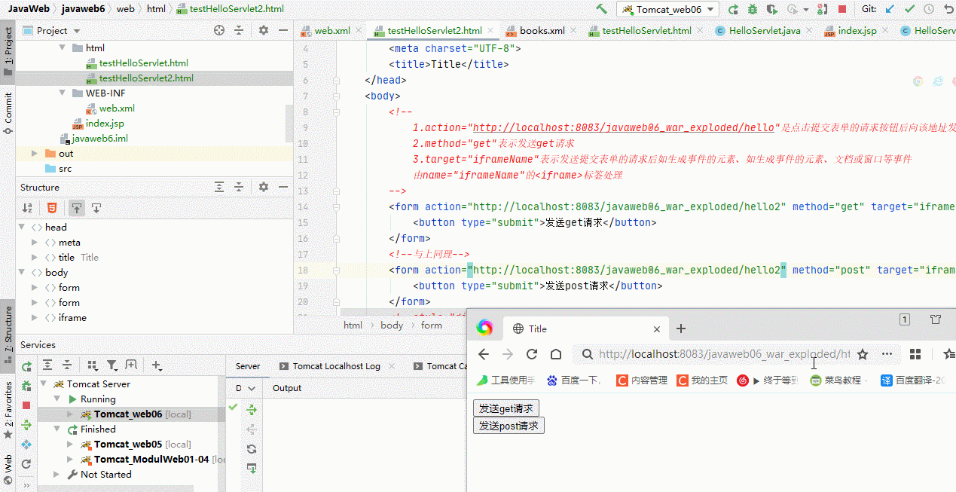Toggle Sort Alphabetically in Structure panel
Image resolution: width=956 pixels, height=492 pixels.
27,208
